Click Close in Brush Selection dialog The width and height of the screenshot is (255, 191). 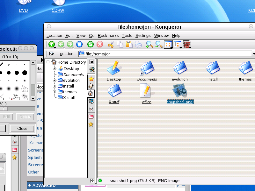click(x=22, y=129)
